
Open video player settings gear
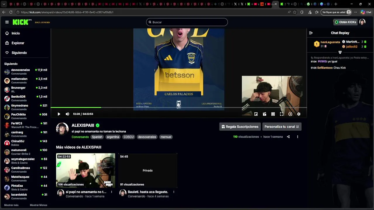tap(299, 114)
